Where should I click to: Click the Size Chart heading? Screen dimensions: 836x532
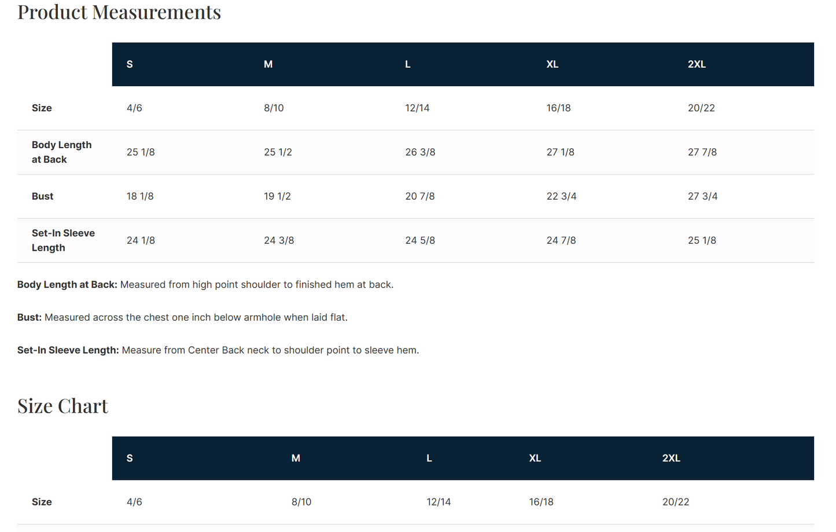pyautogui.click(x=62, y=406)
